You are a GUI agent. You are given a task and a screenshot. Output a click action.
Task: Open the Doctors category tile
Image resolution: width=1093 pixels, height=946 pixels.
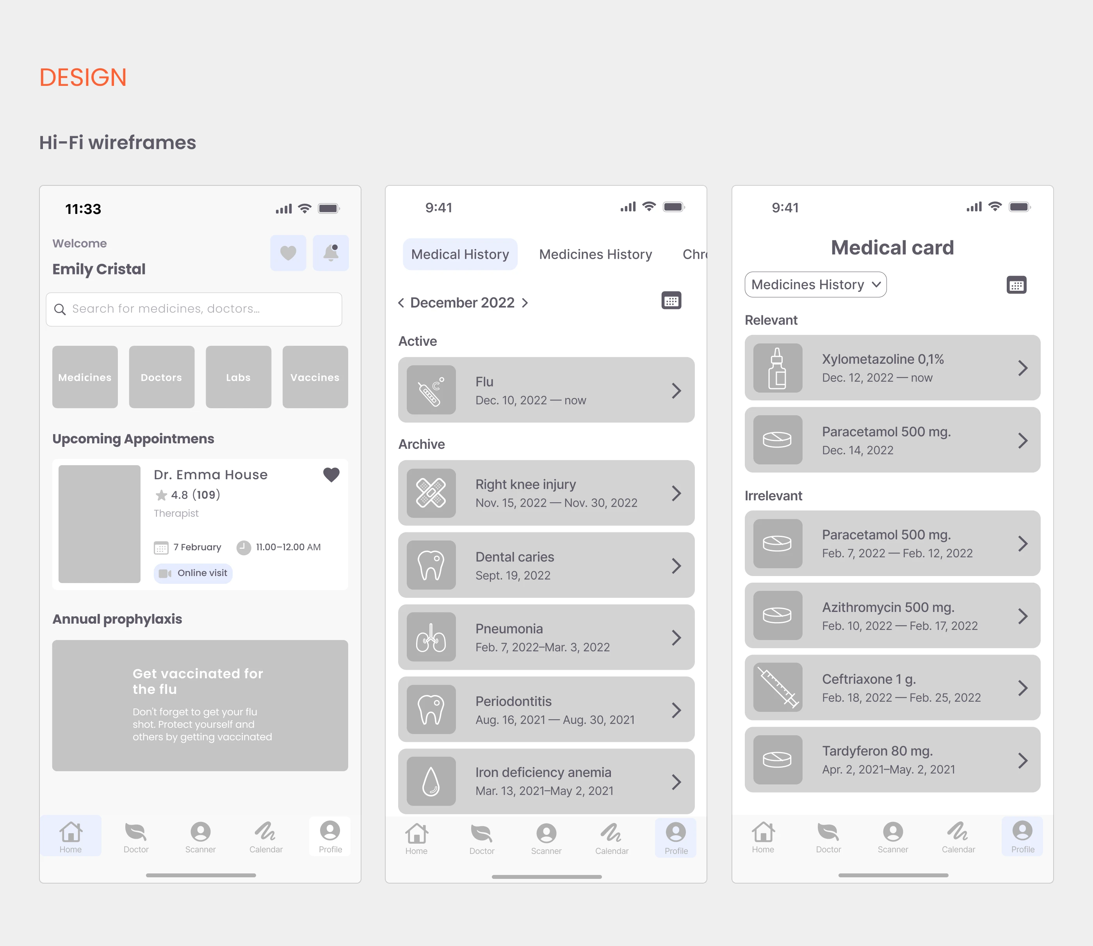pyautogui.click(x=162, y=377)
